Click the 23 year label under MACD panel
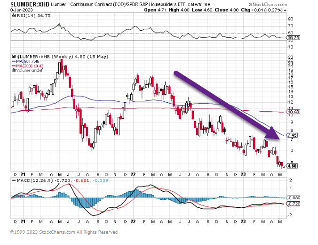318x245 pixels. (243, 221)
